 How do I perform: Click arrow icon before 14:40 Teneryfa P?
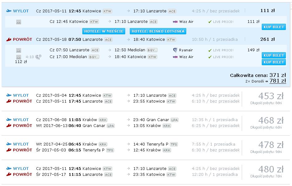[x=128, y=144]
